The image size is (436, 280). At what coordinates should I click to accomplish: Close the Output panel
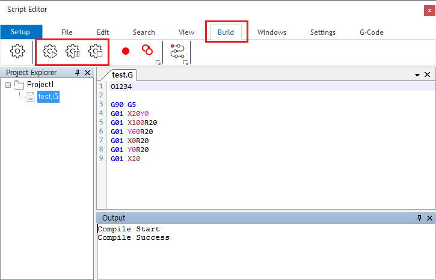[x=429, y=218]
